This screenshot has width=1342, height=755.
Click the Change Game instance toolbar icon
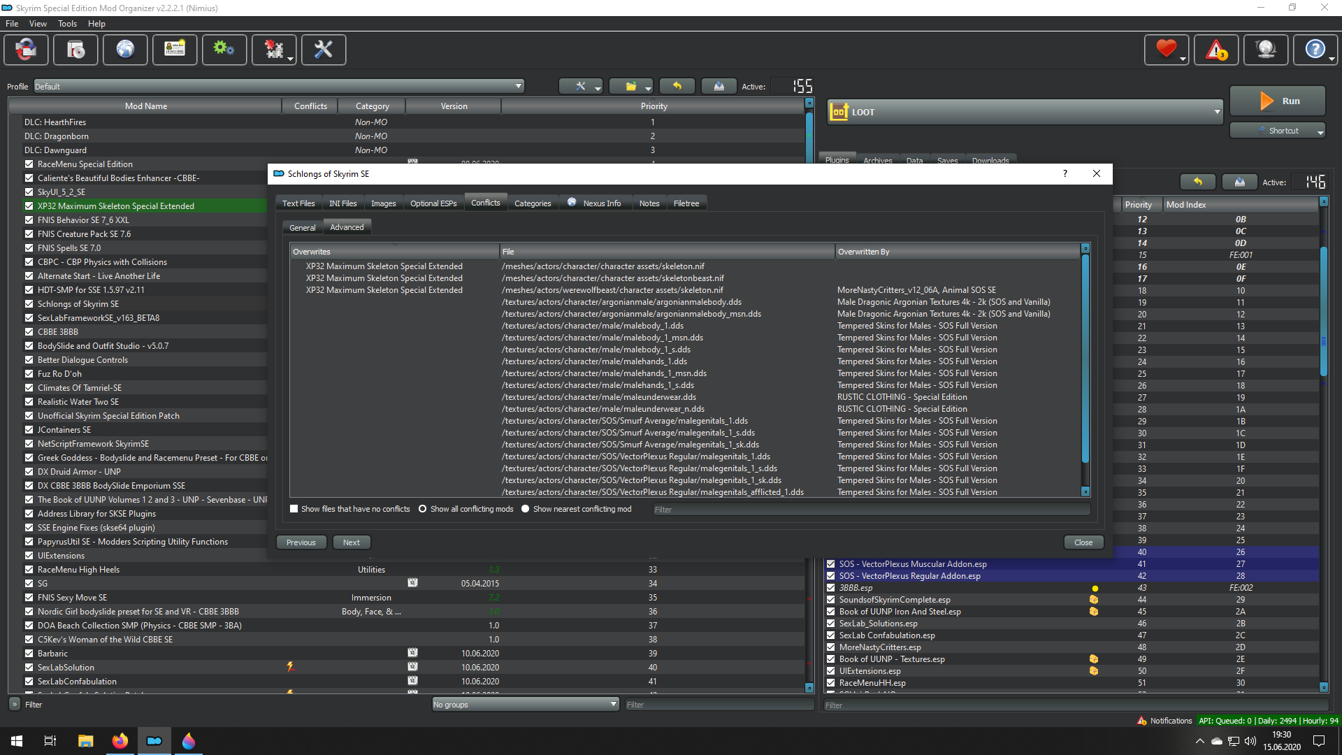(x=26, y=50)
